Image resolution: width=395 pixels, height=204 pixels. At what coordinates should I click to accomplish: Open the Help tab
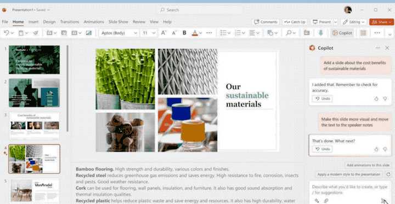[x=167, y=22]
